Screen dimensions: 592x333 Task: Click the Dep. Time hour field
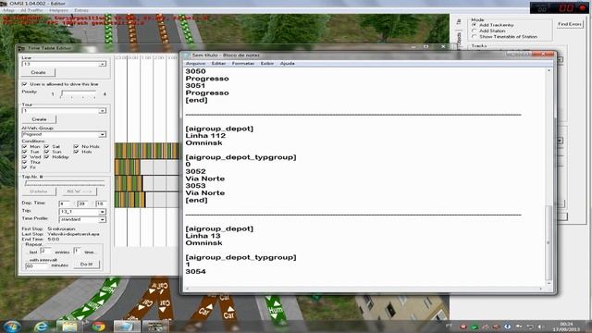coord(65,203)
